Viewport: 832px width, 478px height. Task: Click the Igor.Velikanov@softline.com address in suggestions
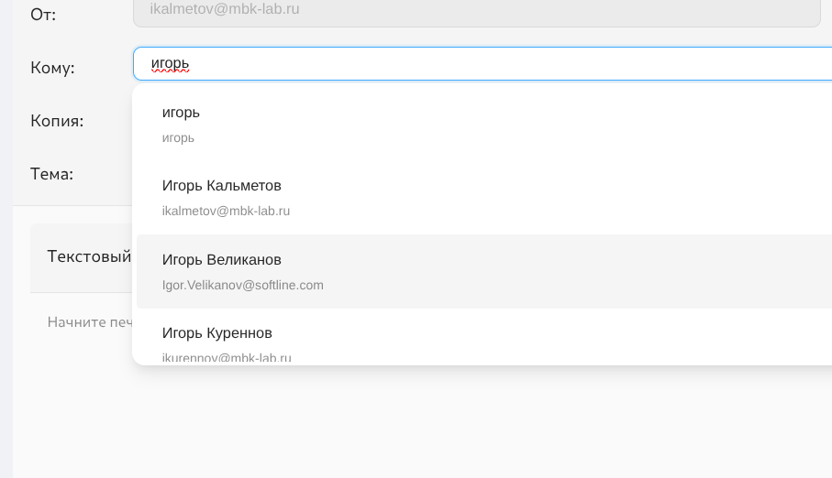pyautogui.click(x=242, y=285)
